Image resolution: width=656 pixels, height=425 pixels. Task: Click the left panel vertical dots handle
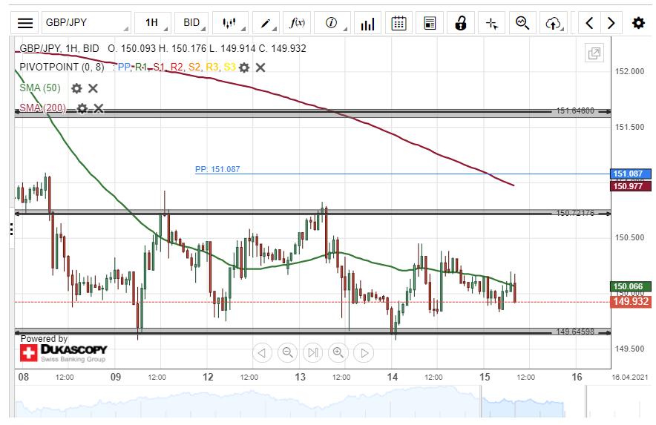tap(11, 229)
